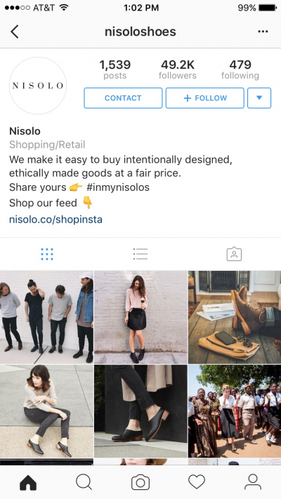Open the Search magnifier icon
This screenshot has width=281, height=499.
(84, 482)
